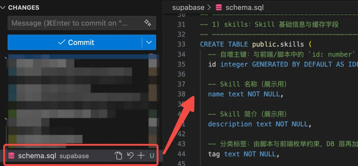Open the schema.sql breadcrumb item

[245, 7]
